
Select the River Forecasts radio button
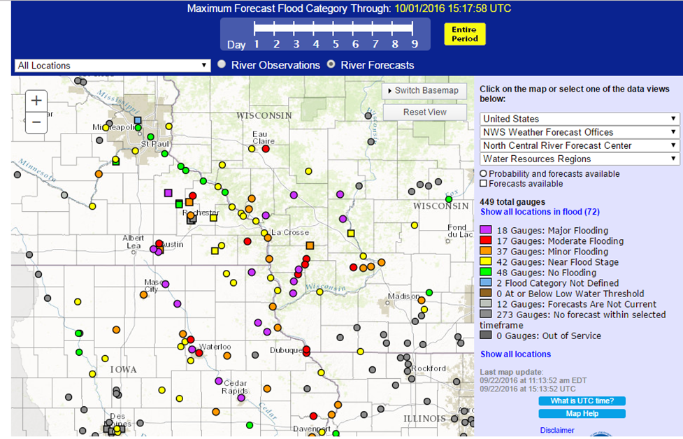331,64
